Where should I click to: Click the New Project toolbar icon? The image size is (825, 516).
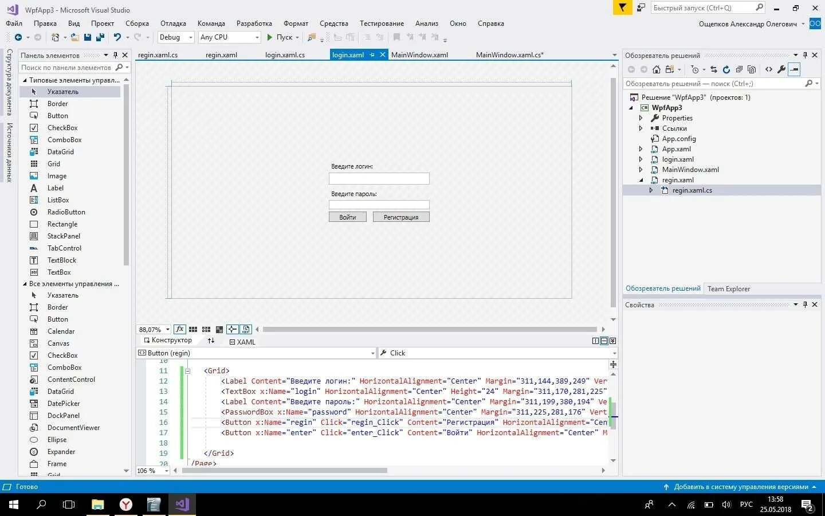coord(56,37)
